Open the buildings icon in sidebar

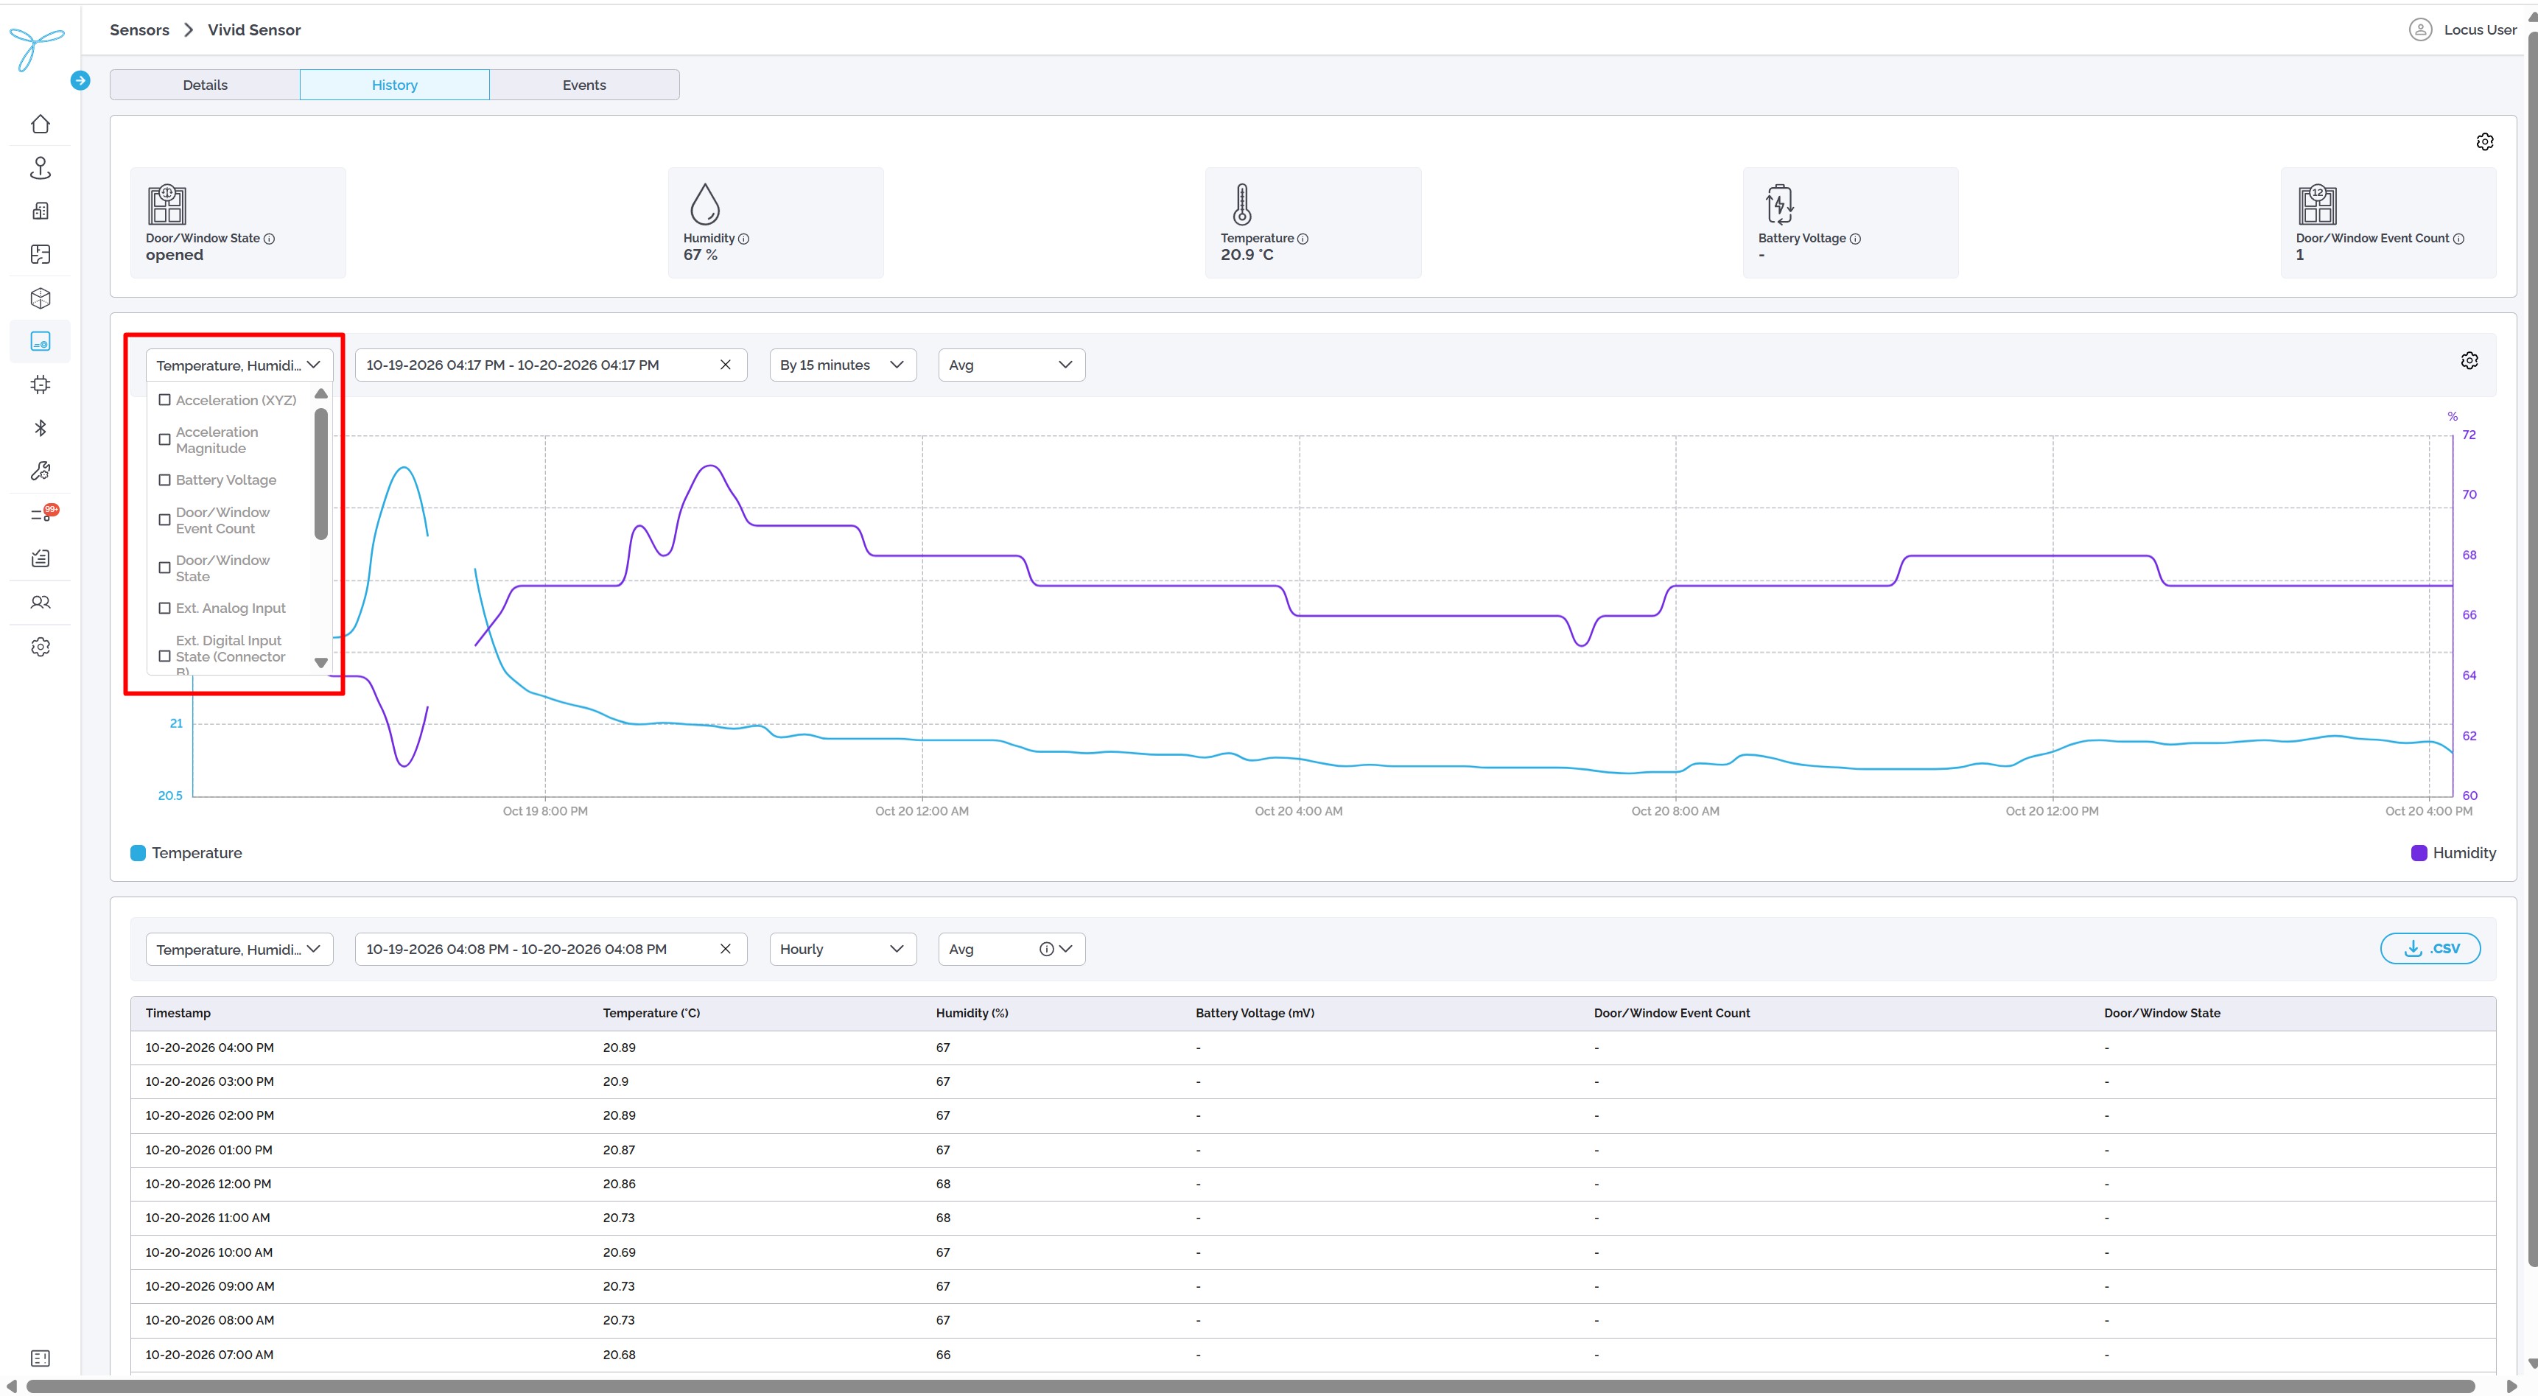41,211
